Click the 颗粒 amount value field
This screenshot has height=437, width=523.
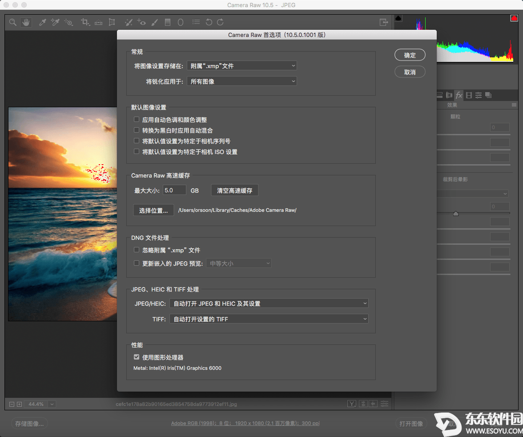500,127
